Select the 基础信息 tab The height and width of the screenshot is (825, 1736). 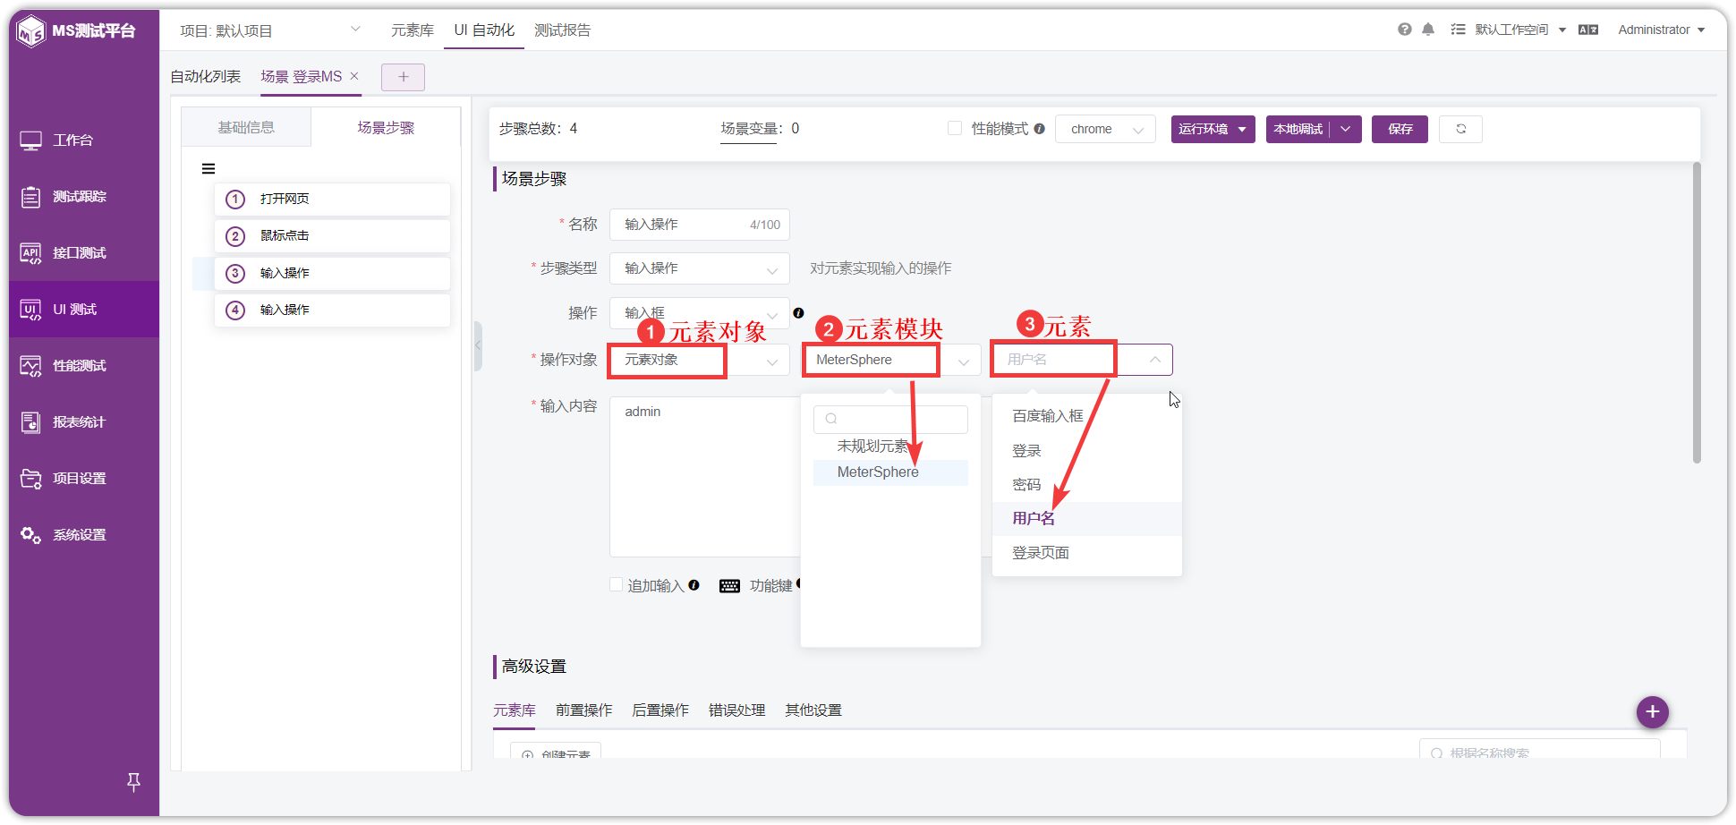point(246,127)
